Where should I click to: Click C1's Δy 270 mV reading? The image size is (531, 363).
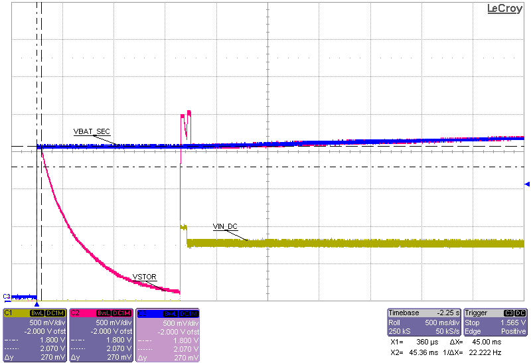click(x=53, y=357)
